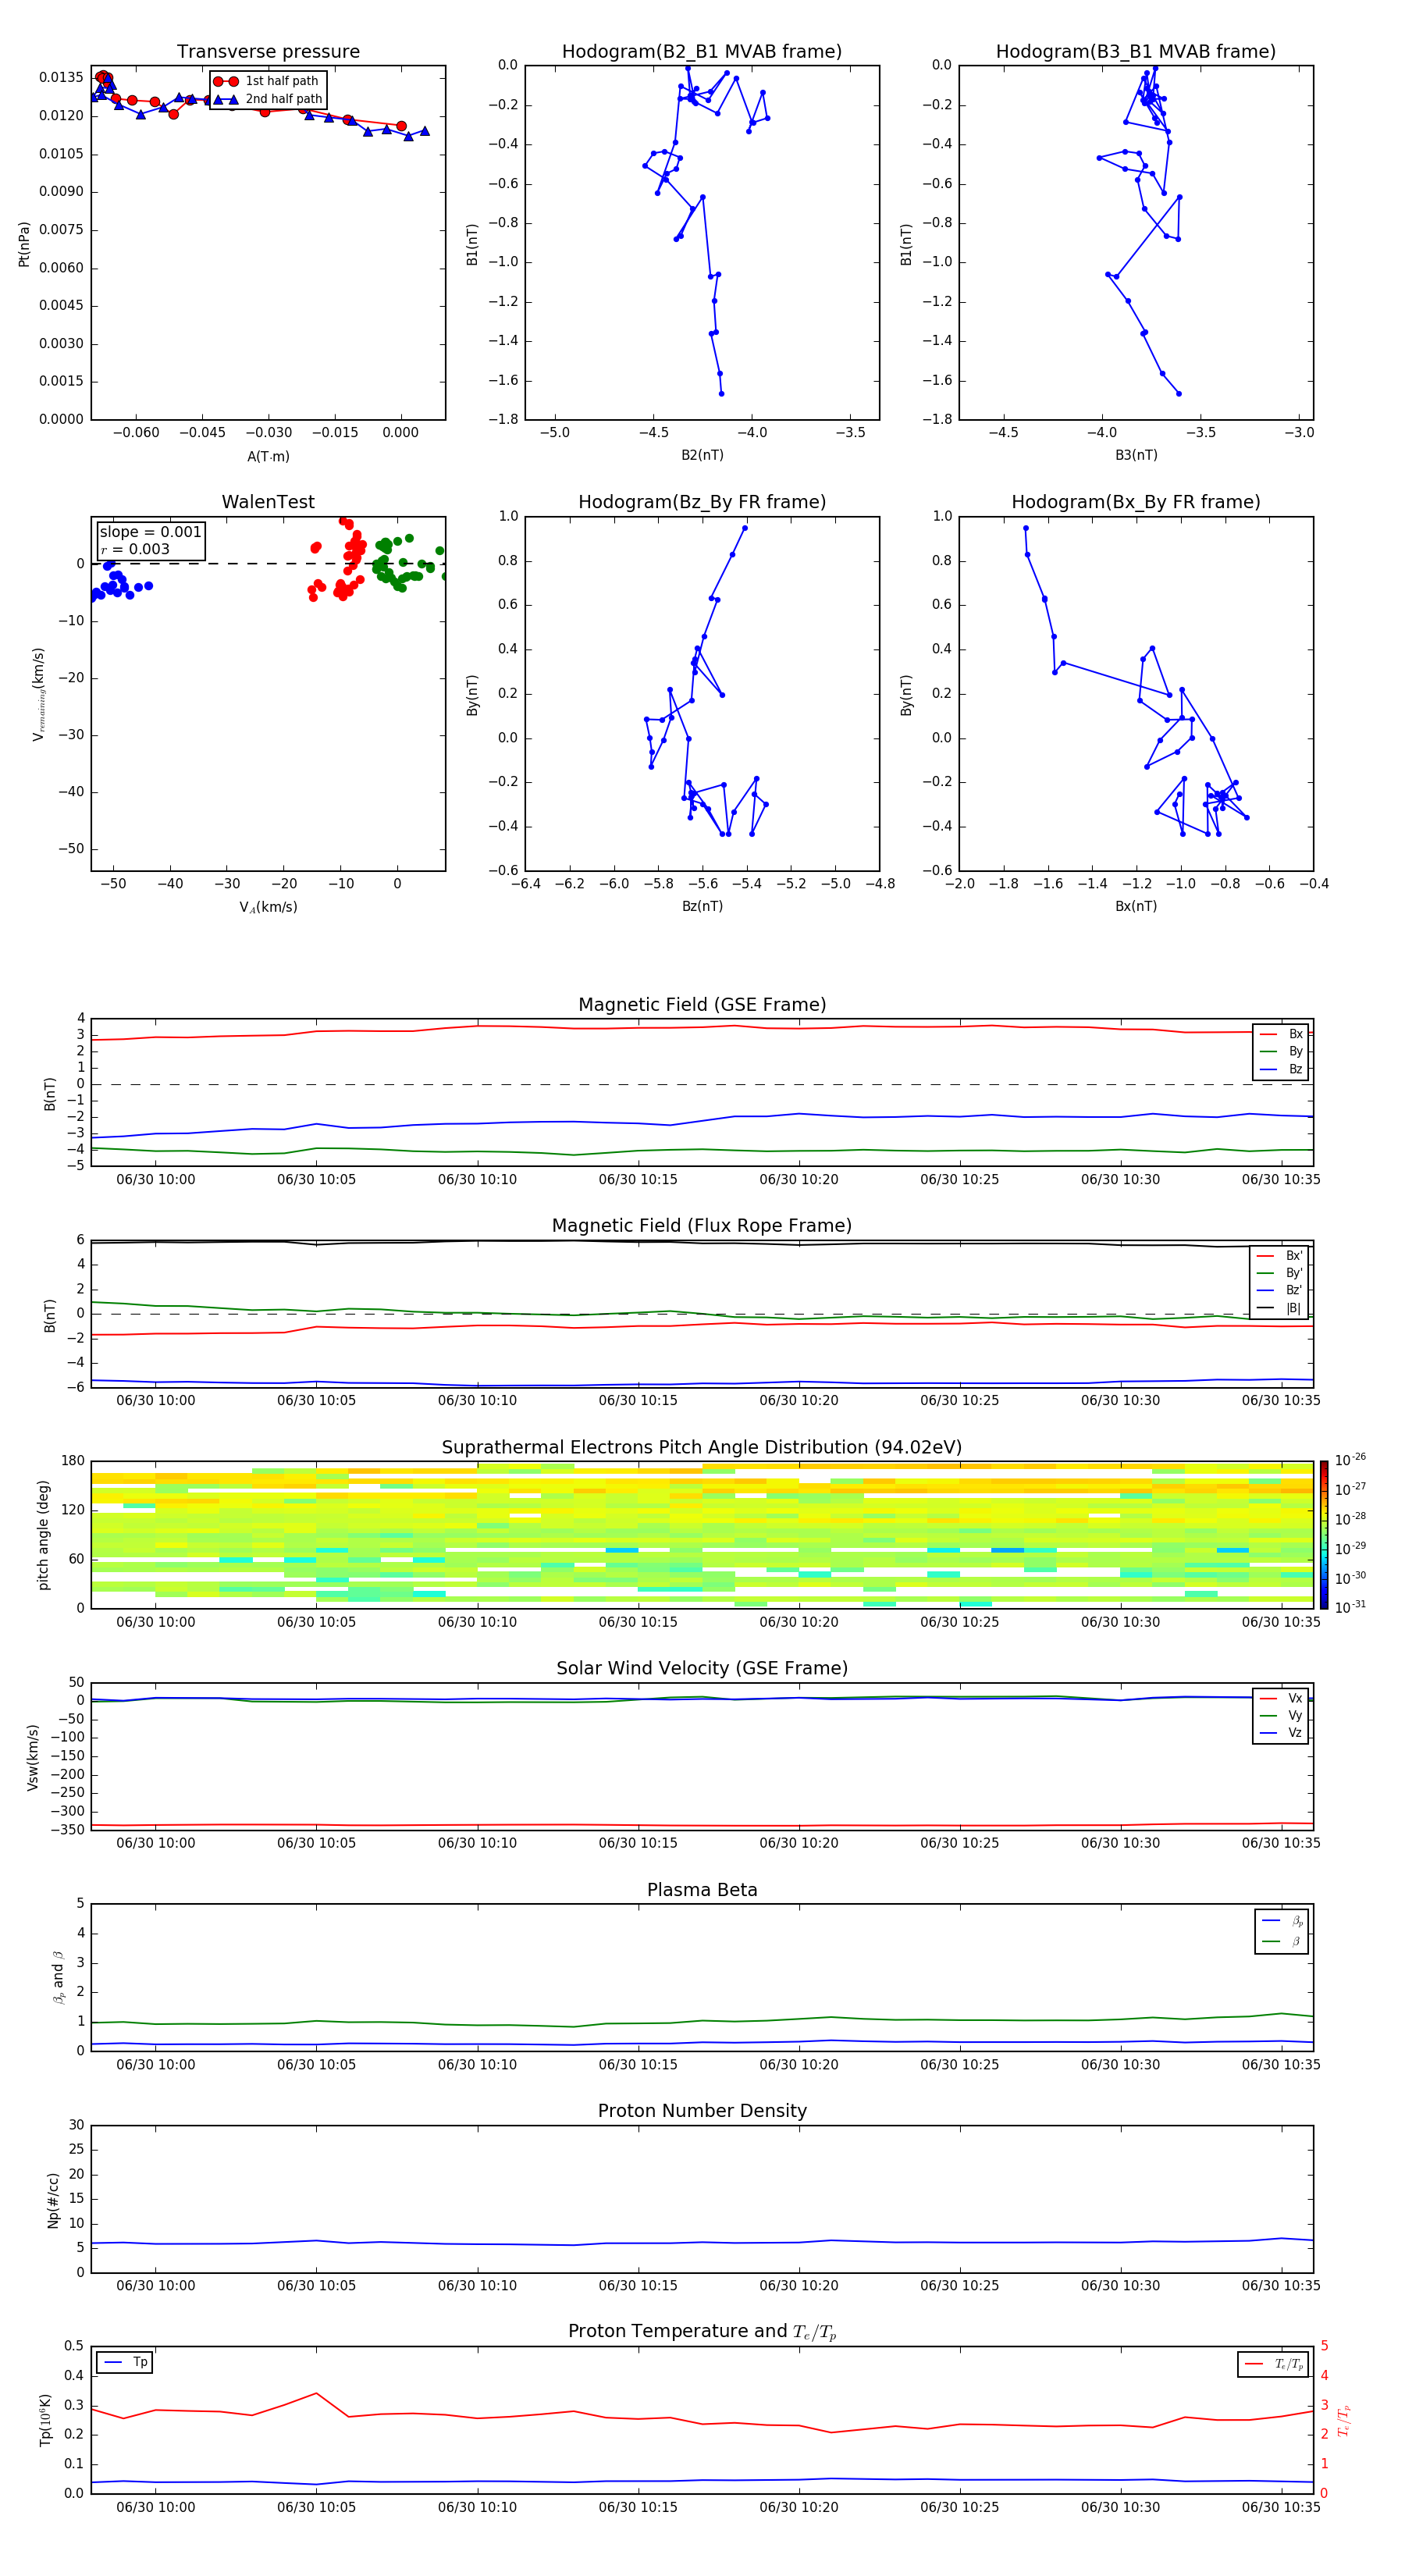Select the '|B|' entry in Flux Rope legend

tap(1280, 1308)
